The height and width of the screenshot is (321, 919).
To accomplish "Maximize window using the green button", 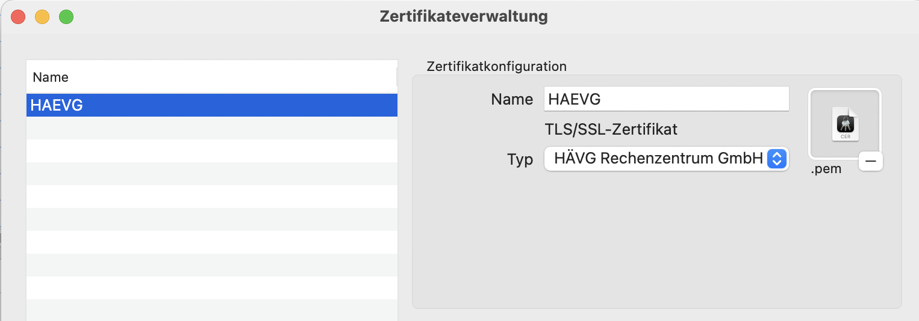I will (x=66, y=17).
